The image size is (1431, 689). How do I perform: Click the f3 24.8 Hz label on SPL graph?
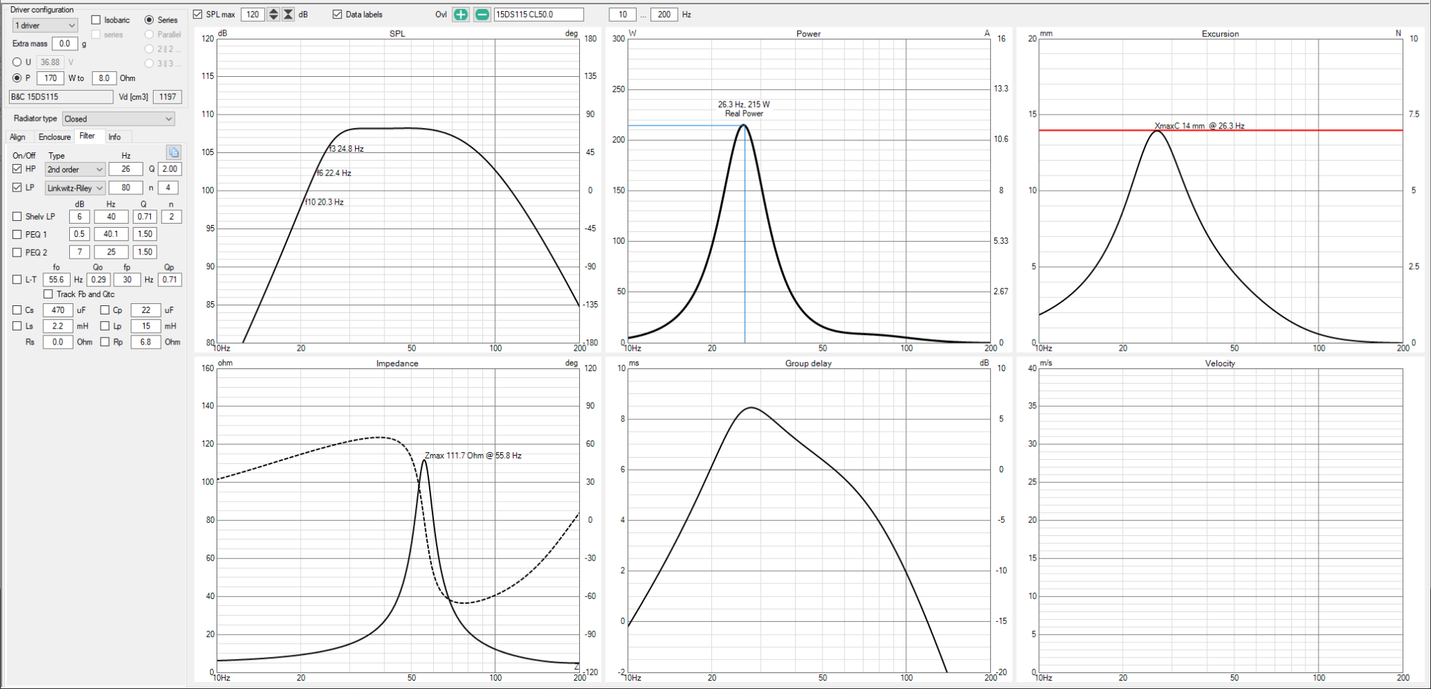point(347,149)
